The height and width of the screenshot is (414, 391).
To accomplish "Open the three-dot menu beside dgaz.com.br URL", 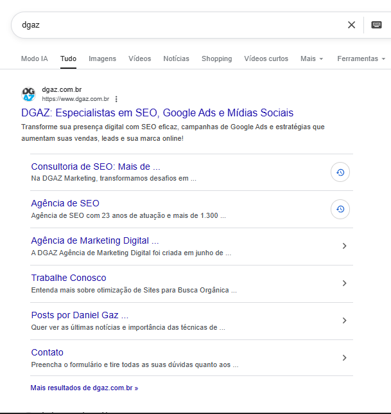I will pyautogui.click(x=116, y=99).
